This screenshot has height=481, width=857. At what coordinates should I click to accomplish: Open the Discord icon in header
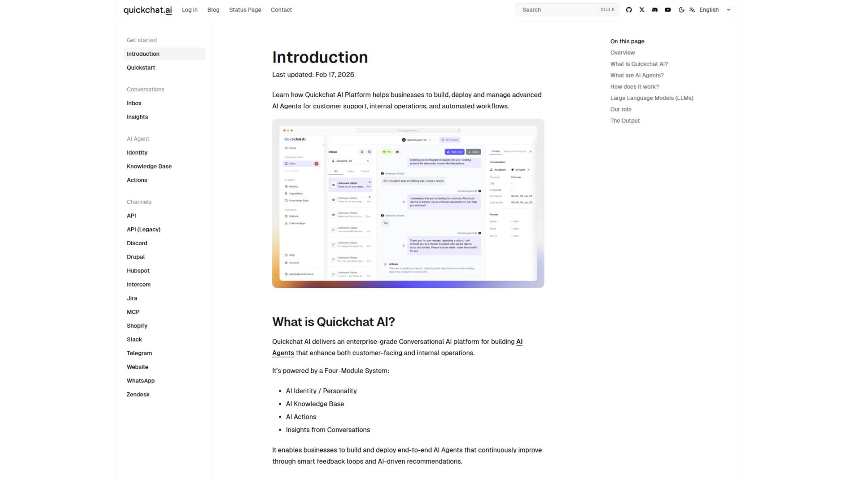tap(655, 10)
